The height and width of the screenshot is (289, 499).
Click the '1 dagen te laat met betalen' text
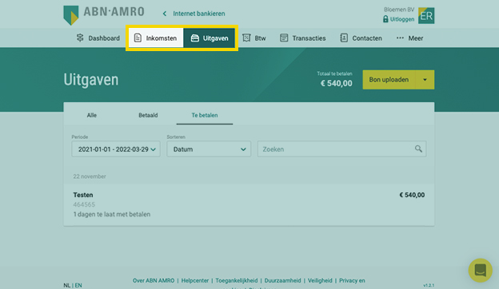(x=112, y=215)
